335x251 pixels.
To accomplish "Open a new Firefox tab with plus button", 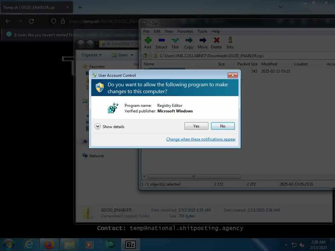I will coord(80,8).
